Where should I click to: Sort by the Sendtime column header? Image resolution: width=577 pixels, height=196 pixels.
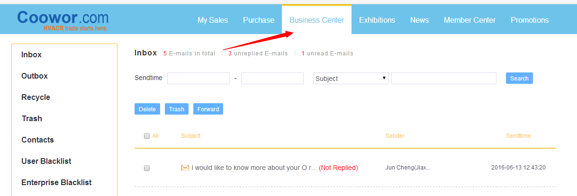point(518,136)
